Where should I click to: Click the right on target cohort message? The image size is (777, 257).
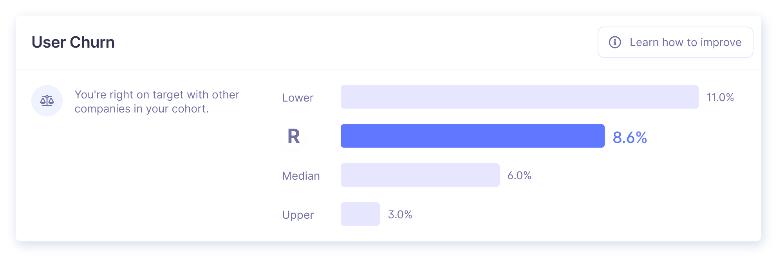[x=157, y=102]
